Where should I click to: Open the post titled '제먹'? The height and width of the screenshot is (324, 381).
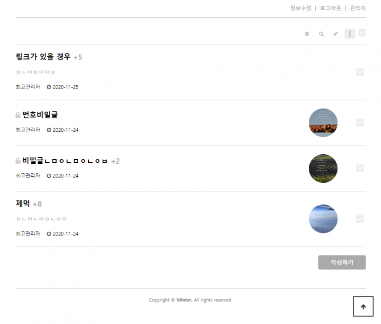[x=23, y=203]
